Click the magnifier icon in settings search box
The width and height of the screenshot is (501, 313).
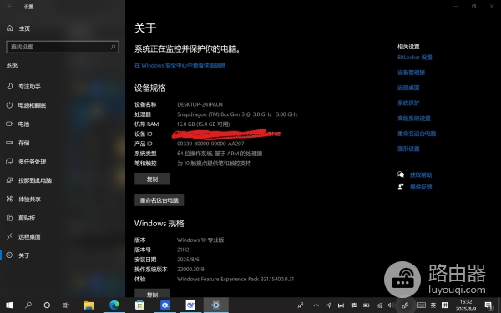pos(113,47)
